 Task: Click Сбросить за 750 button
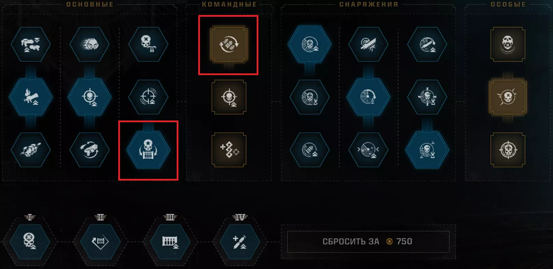tap(368, 242)
